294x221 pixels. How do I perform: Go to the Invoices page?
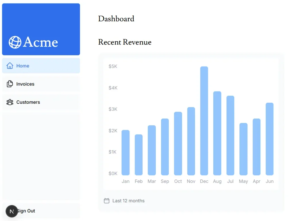click(x=41, y=84)
